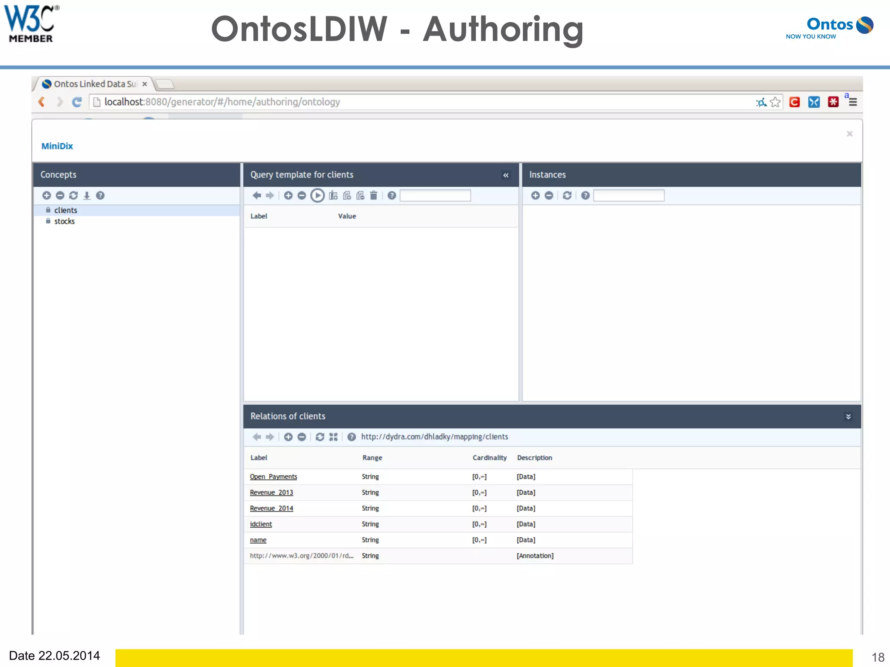
Task: Open the blue X browser extension
Action: click(814, 102)
